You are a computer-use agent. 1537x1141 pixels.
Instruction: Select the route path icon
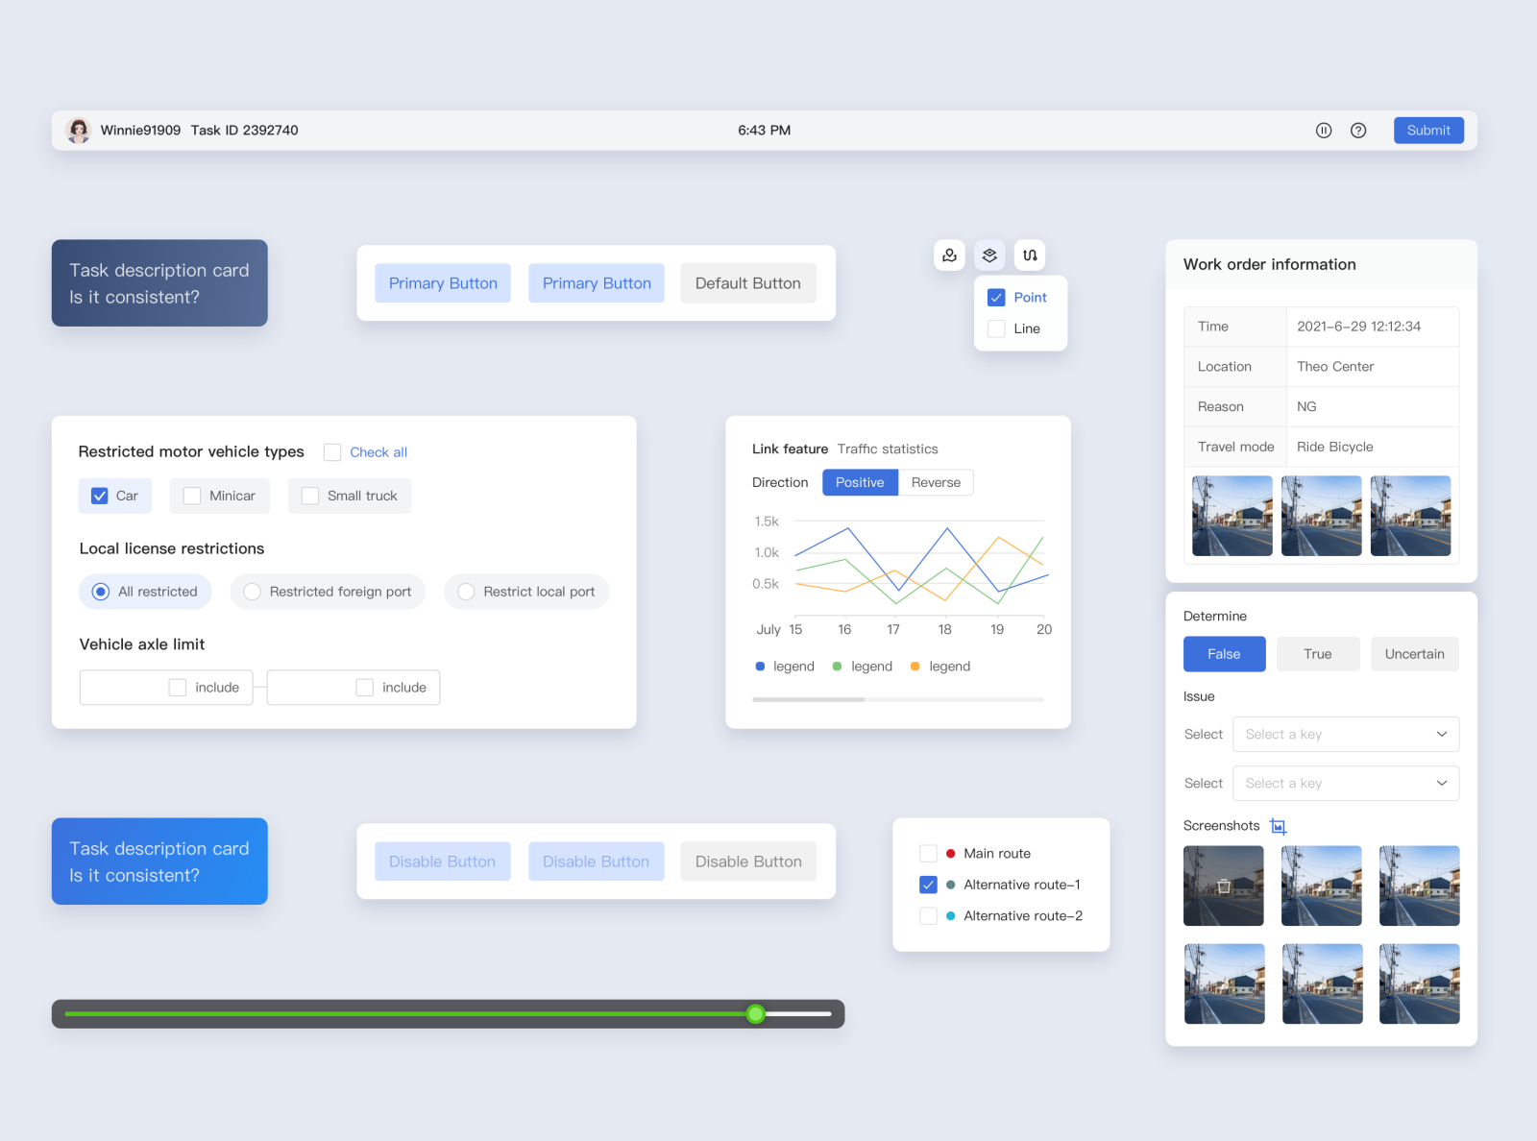coord(1029,255)
